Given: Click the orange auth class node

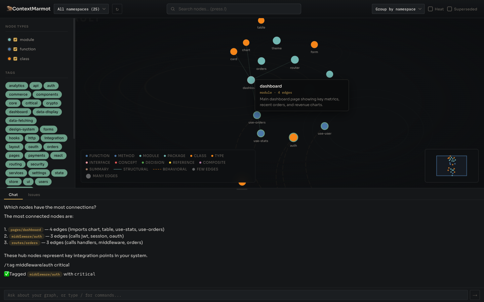Looking at the screenshot, I should click(x=293, y=137).
